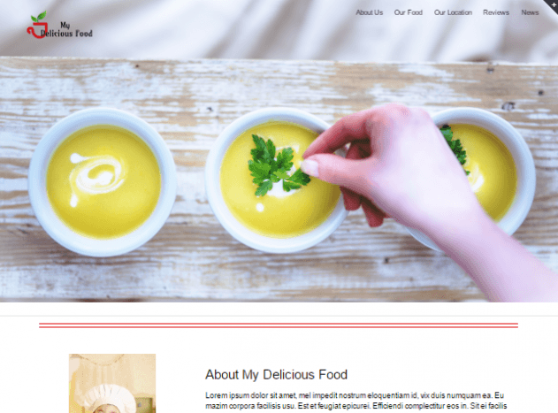Screen dimensions: 558x413
Task: Click the Lorem ipsum paragraph text
Action: 355,401
